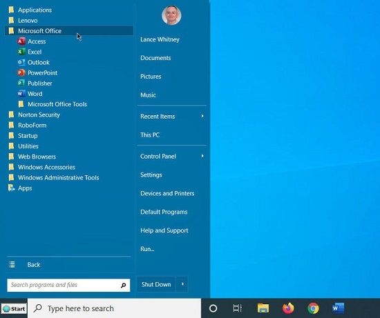Open Word in the Microsoft Office list

30,94
